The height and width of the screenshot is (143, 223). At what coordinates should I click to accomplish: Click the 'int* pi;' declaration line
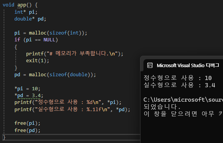(x=26, y=12)
